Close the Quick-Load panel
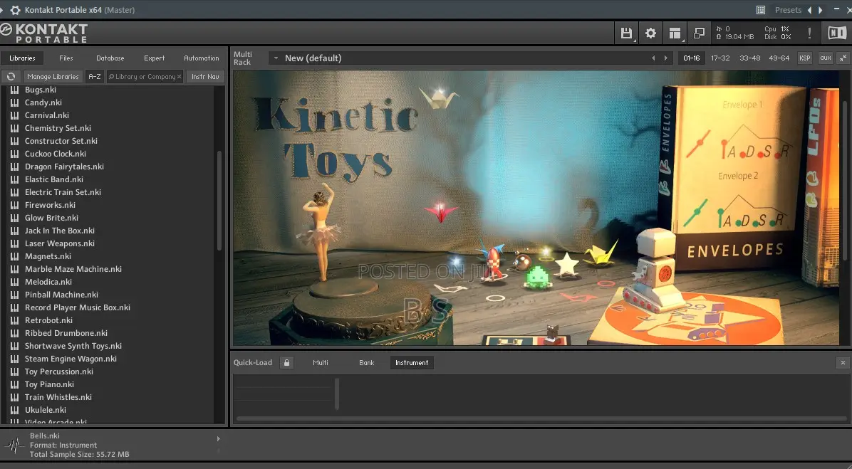Image resolution: width=852 pixels, height=469 pixels. click(x=843, y=363)
